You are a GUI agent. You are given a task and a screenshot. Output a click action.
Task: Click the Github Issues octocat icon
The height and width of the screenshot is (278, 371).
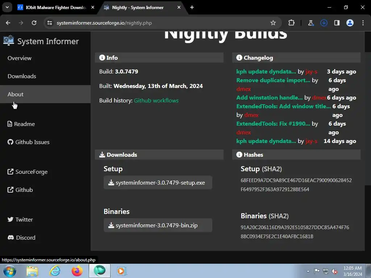tap(11, 142)
